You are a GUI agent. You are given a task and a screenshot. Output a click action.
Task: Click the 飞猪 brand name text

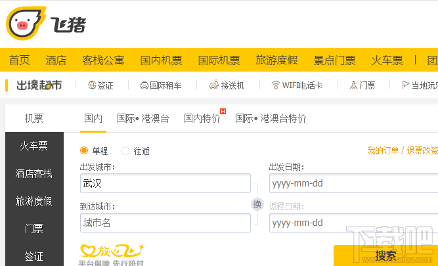[68, 25]
